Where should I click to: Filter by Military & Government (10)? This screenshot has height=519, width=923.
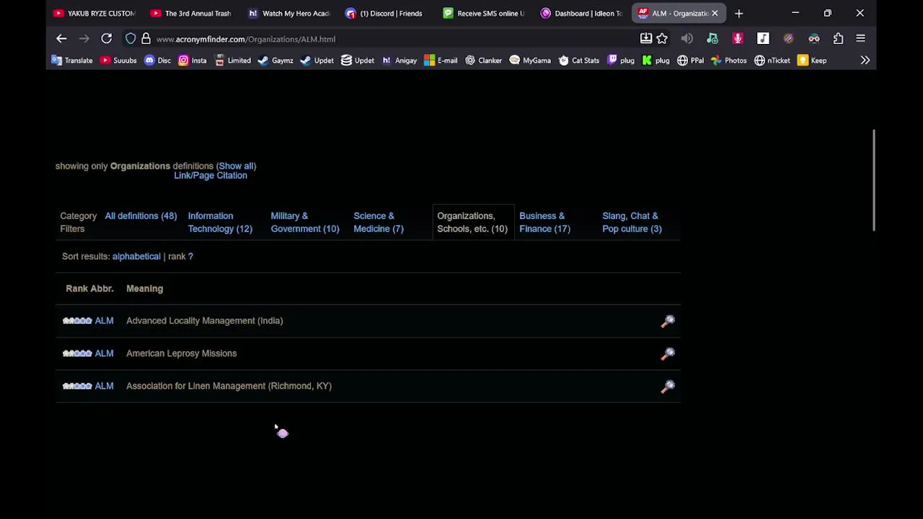pyautogui.click(x=304, y=223)
